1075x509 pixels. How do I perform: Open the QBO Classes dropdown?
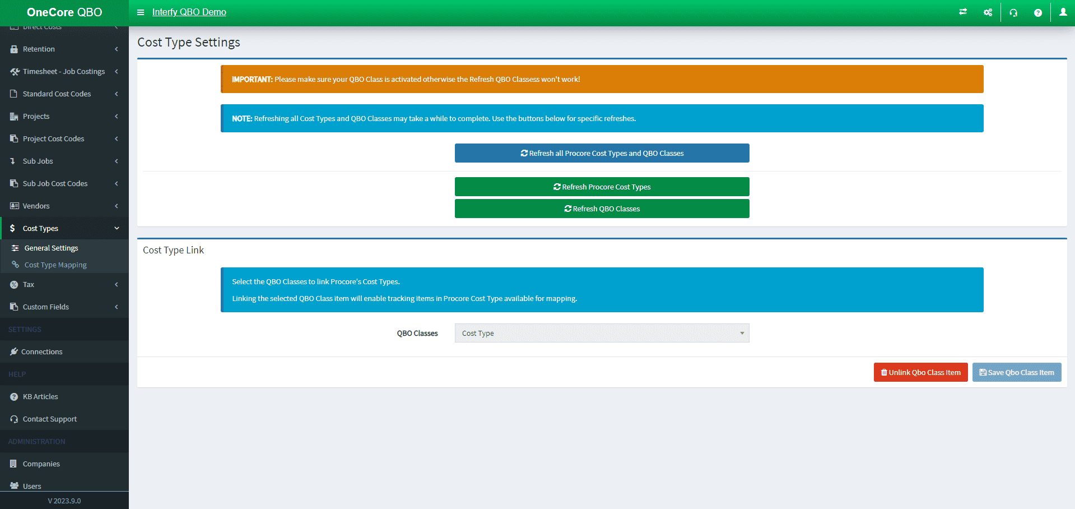pyautogui.click(x=602, y=333)
